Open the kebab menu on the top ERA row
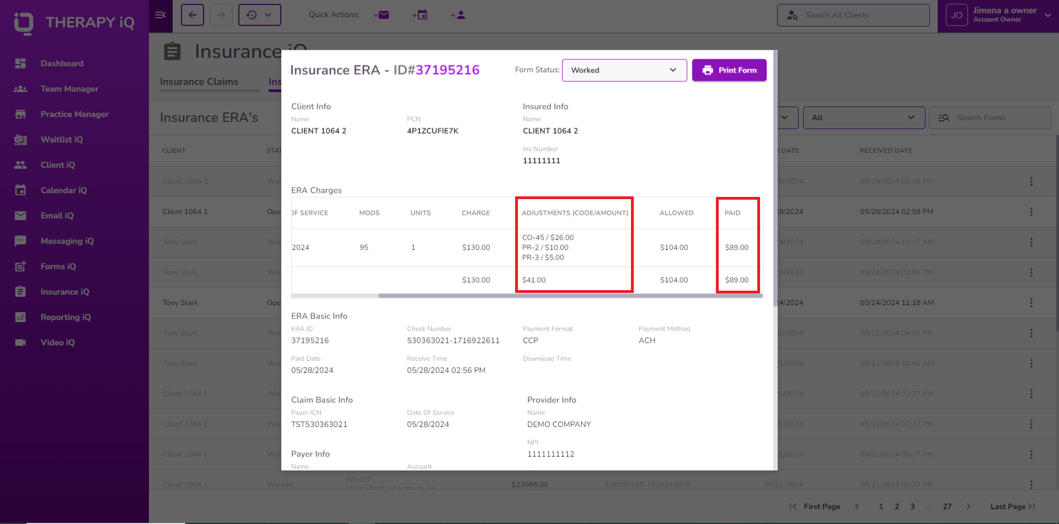Viewport: 1059px width, 524px height. point(1031,181)
